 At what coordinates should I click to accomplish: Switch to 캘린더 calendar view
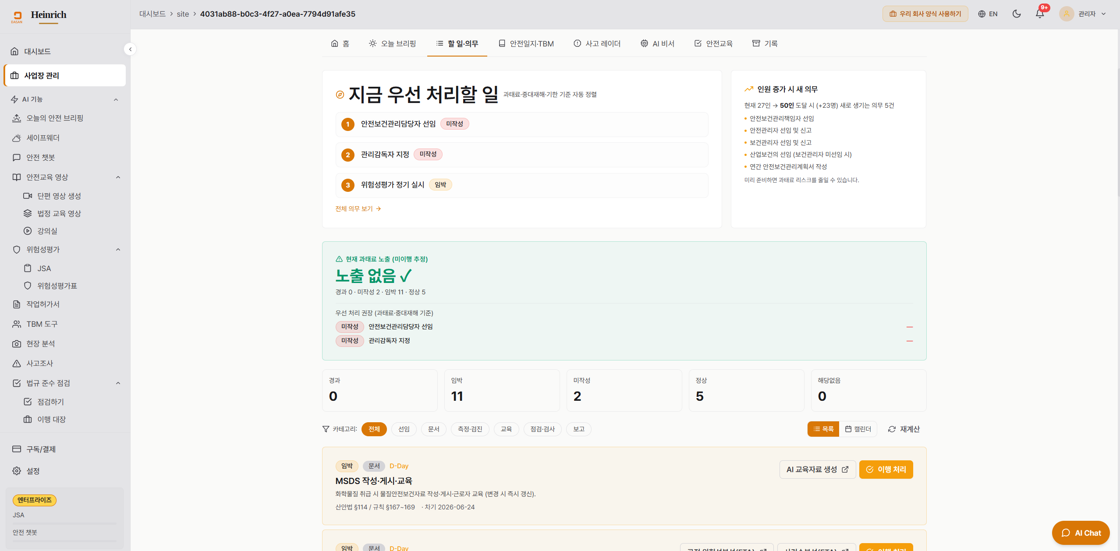[x=858, y=429]
